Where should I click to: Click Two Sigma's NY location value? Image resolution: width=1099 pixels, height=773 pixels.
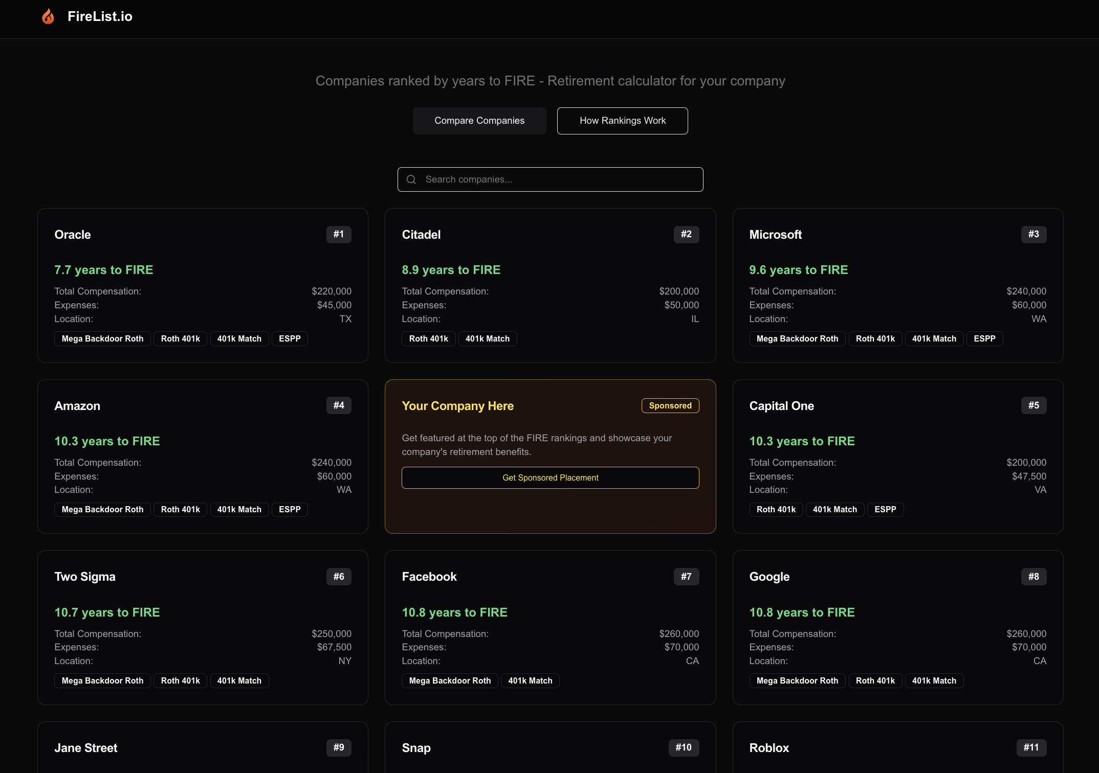coord(345,661)
